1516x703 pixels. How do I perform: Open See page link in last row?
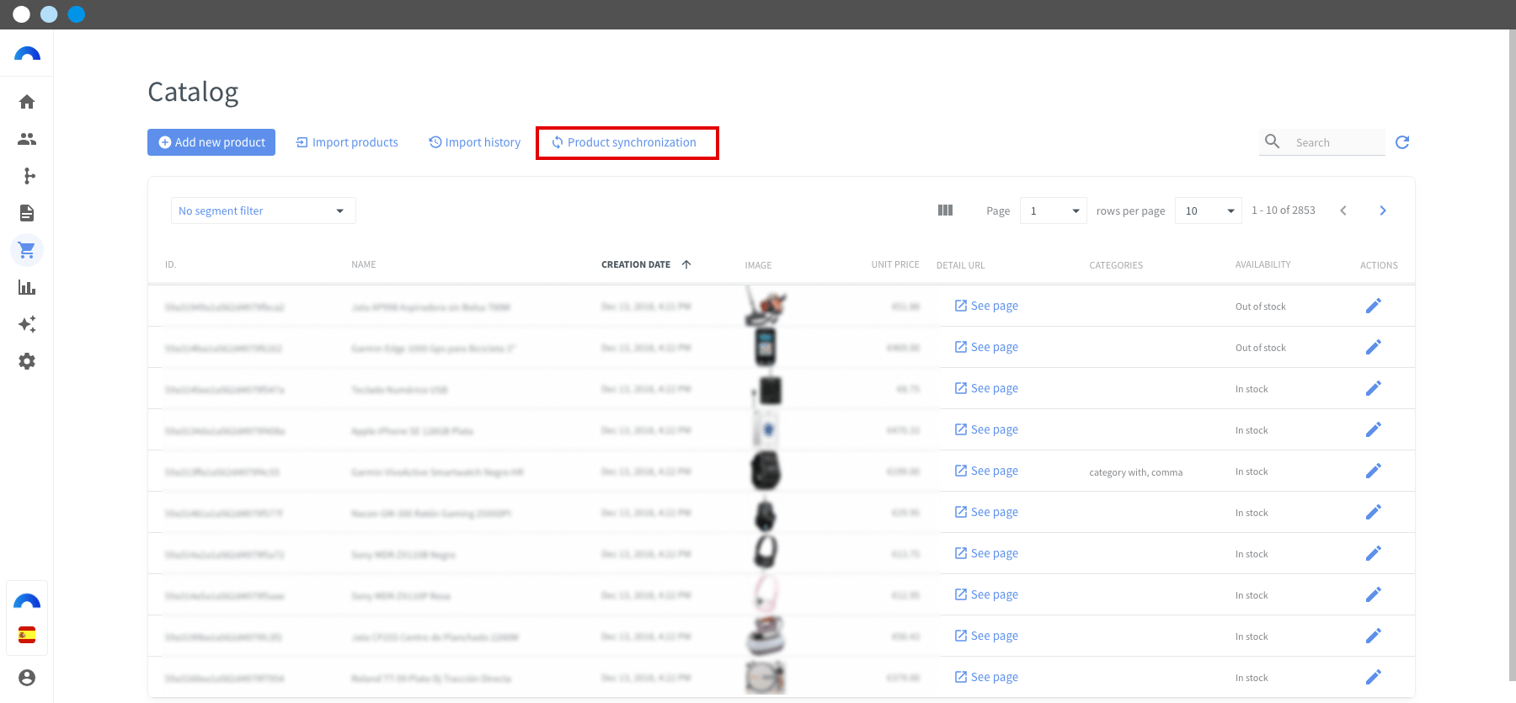click(986, 677)
